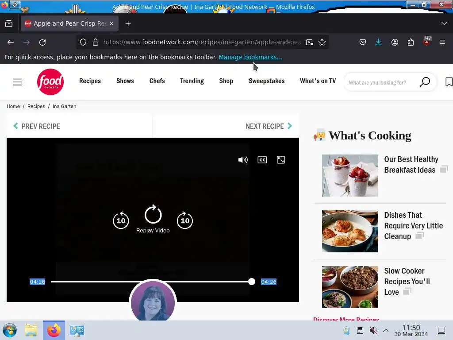Go to PREV RECIPE
Viewport: 453px width, 340px height.
37,126
